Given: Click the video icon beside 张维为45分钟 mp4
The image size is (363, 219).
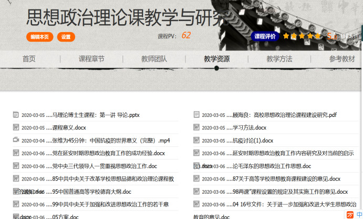Looking at the screenshot, I should click(16, 141).
